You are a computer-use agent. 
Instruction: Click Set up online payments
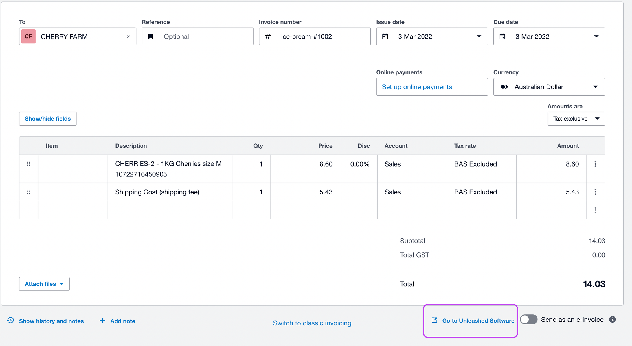click(417, 87)
